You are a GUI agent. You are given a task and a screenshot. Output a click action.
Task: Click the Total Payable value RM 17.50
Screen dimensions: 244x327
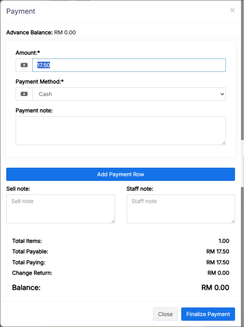pyautogui.click(x=218, y=252)
